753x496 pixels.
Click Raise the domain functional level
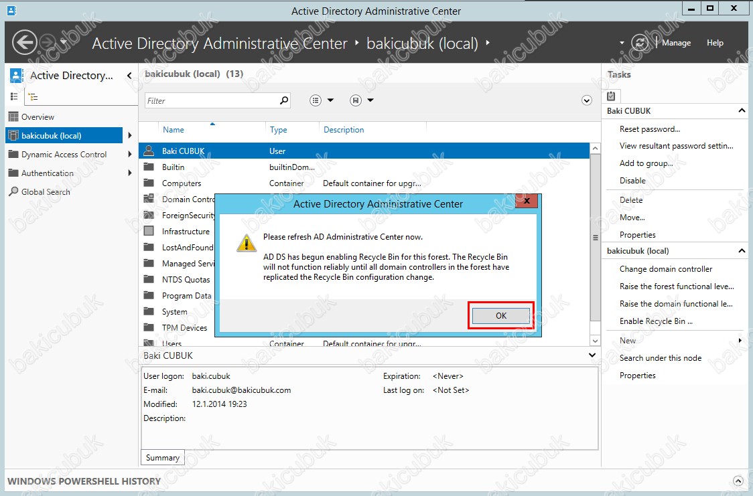coord(676,304)
